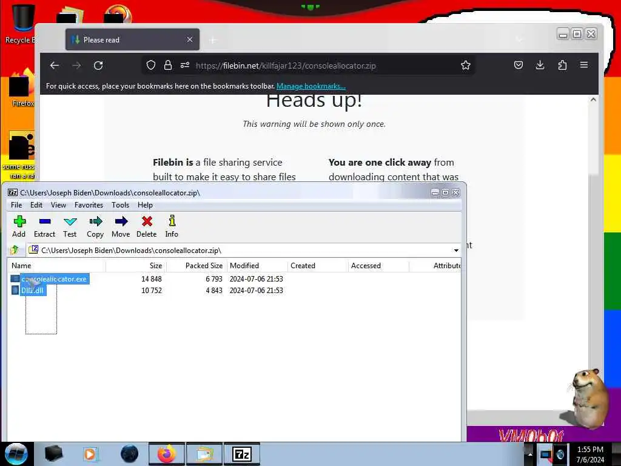
Task: Sort the file list by Name column
Action: 56,266
